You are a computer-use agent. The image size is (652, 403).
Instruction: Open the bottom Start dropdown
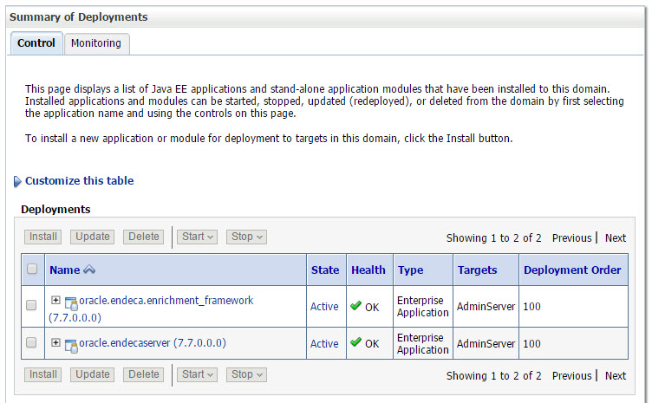click(197, 374)
